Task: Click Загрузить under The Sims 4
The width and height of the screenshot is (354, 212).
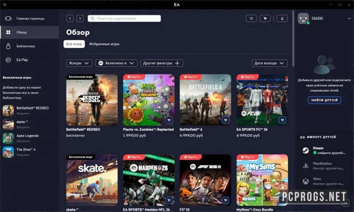Action: pos(23,155)
